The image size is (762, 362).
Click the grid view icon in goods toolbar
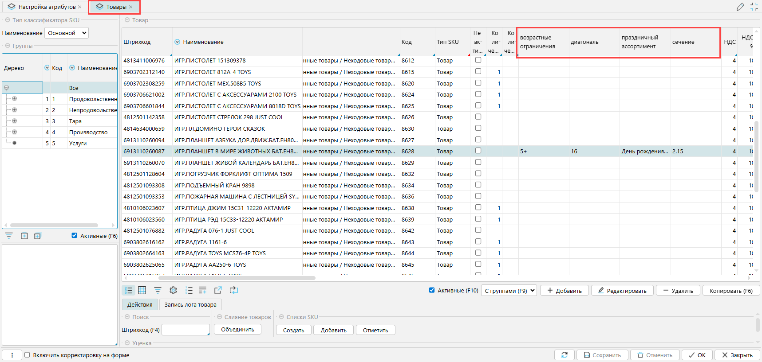(x=142, y=290)
